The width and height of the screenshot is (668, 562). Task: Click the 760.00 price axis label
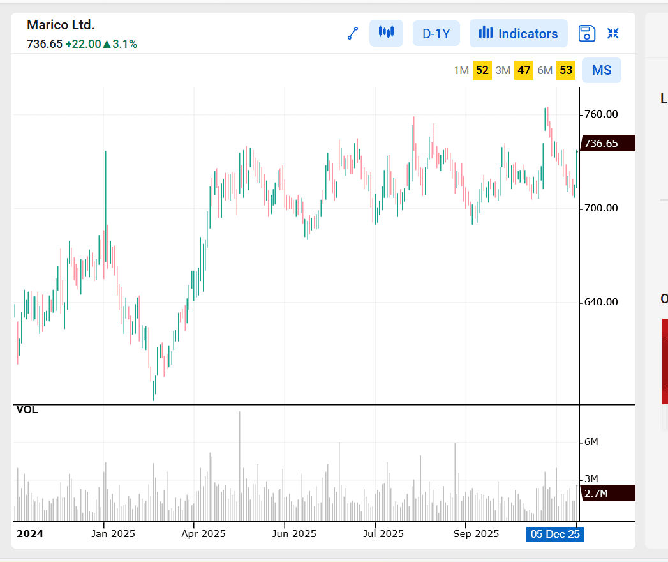601,114
